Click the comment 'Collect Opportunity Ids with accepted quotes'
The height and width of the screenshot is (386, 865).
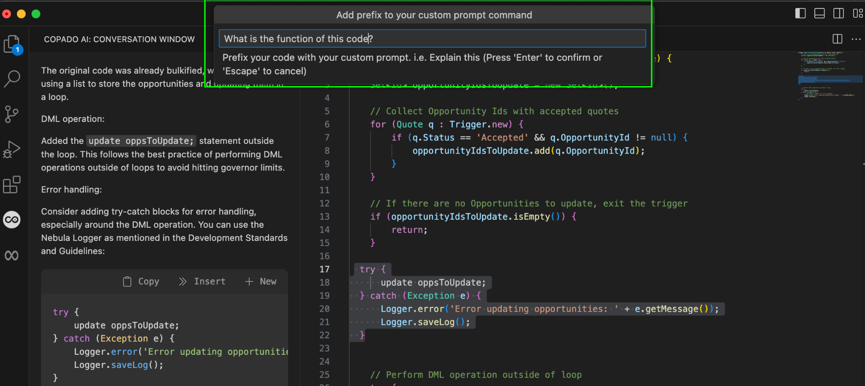click(494, 111)
